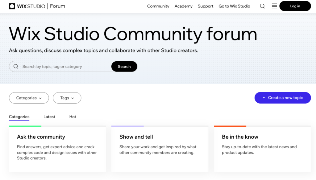Select the Categories tab

19,117
